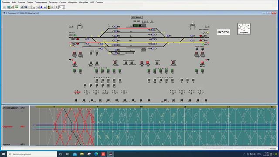Screen dimensions: 279x157
Task: Click the speed value field in toolbar
Action: click(x=61, y=7)
